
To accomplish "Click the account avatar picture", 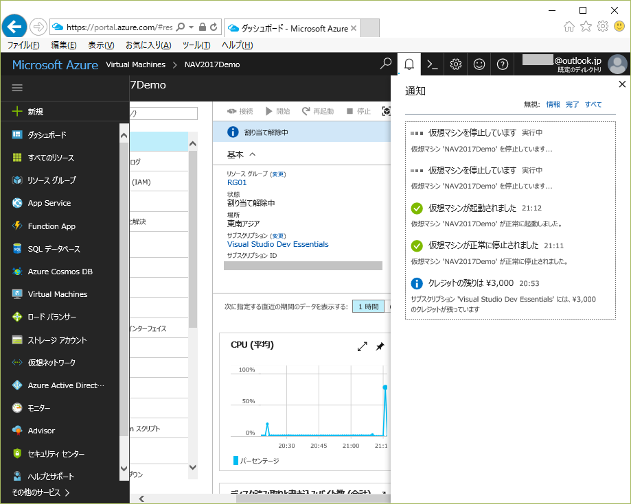I will click(617, 64).
